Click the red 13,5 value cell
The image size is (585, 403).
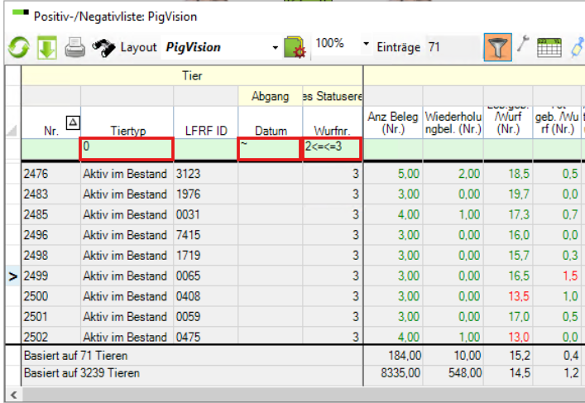(508, 296)
